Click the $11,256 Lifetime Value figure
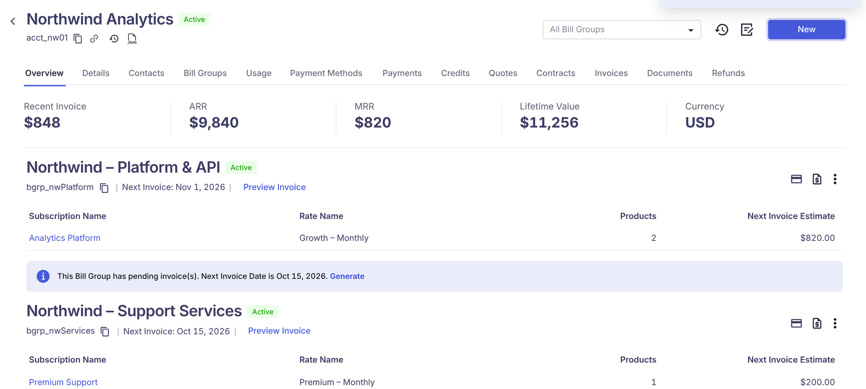This screenshot has height=389, width=866. (549, 123)
